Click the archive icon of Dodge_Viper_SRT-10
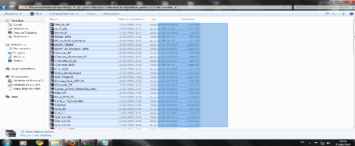The width and height of the screenshot is (355, 146). pyautogui.click(x=52, y=81)
